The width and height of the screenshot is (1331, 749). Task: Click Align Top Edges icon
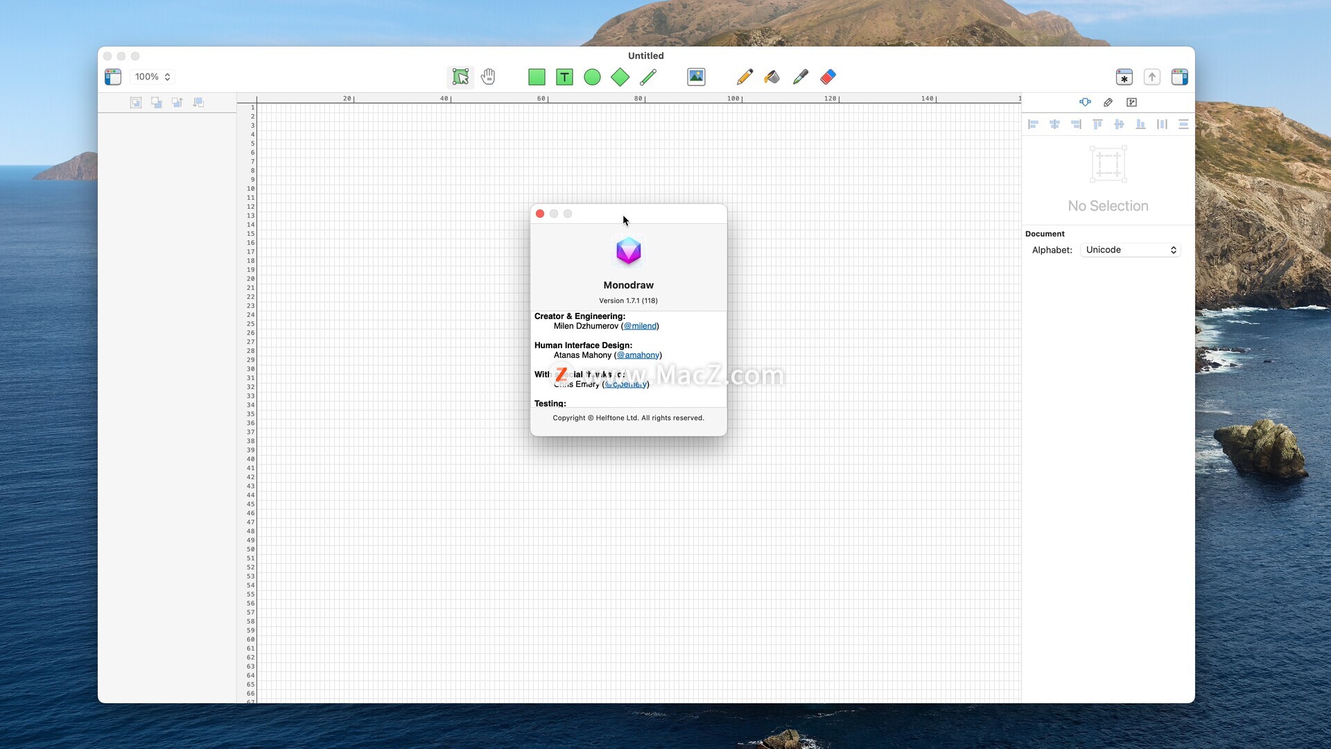click(x=1097, y=125)
